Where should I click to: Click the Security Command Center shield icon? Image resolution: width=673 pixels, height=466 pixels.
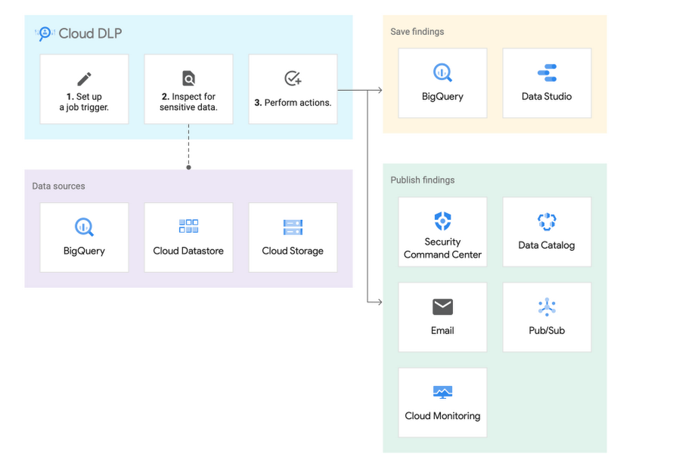(442, 220)
